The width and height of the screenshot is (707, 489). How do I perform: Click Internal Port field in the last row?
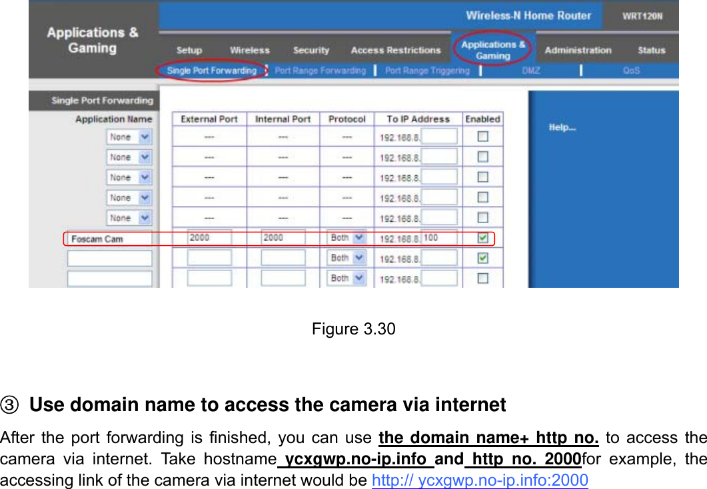[283, 278]
